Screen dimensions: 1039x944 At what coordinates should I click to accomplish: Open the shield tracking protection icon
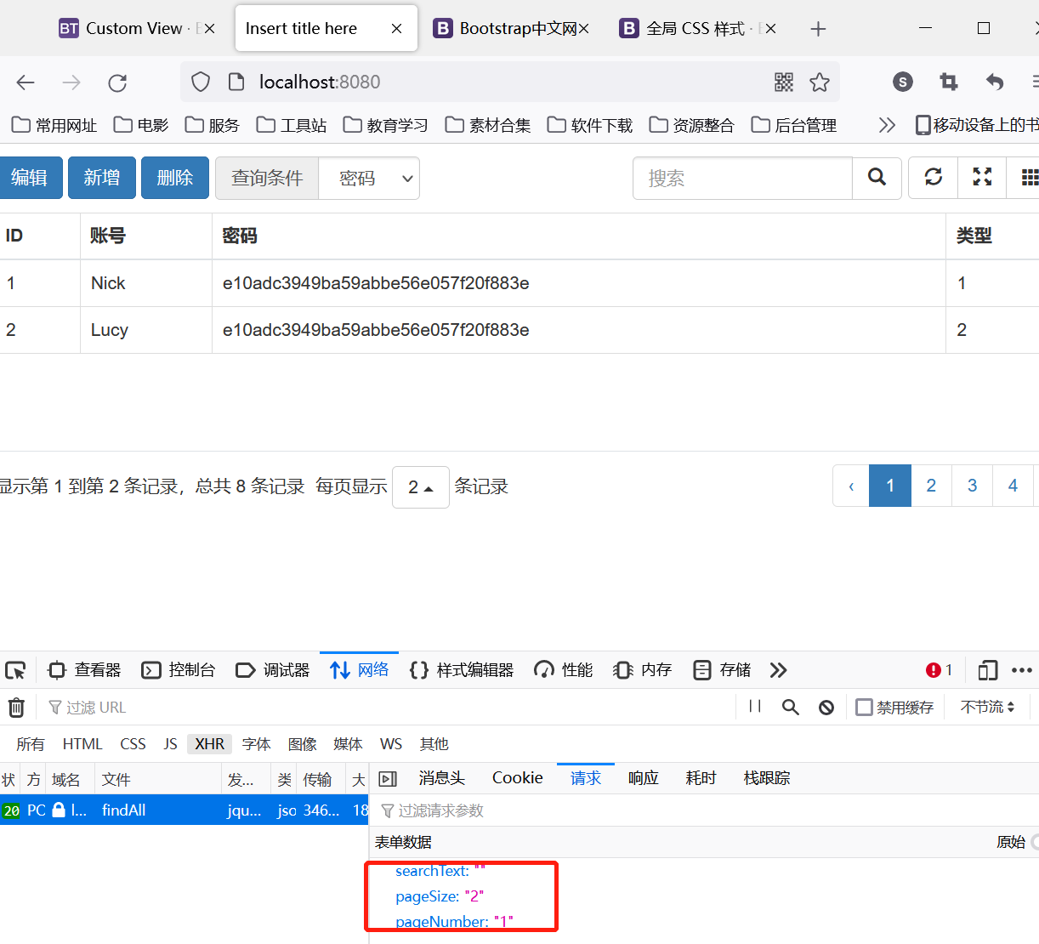(x=201, y=82)
